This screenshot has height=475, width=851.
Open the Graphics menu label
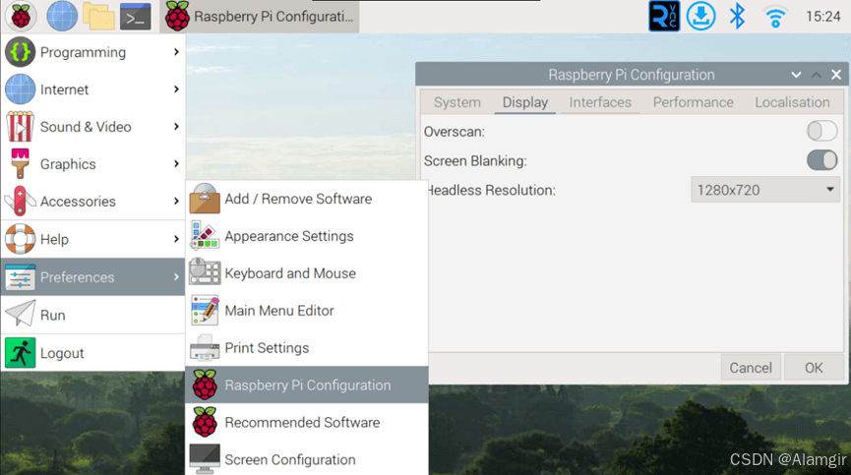click(x=68, y=164)
